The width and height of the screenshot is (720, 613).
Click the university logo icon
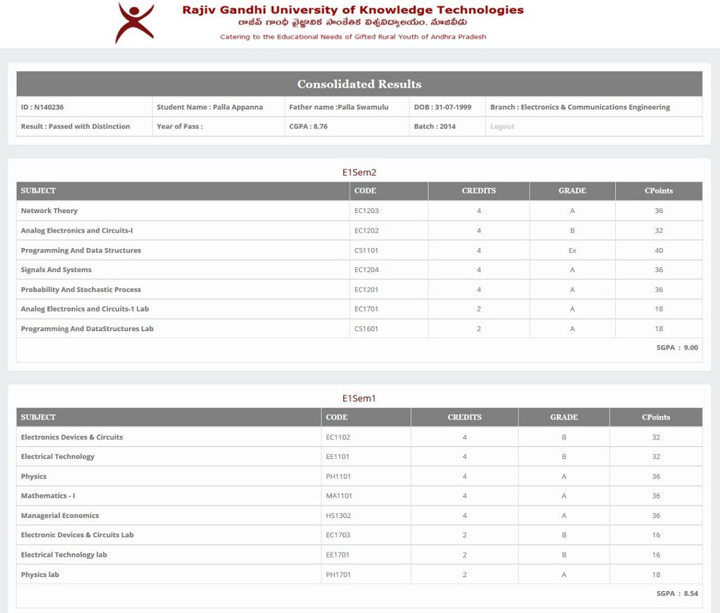point(134,23)
